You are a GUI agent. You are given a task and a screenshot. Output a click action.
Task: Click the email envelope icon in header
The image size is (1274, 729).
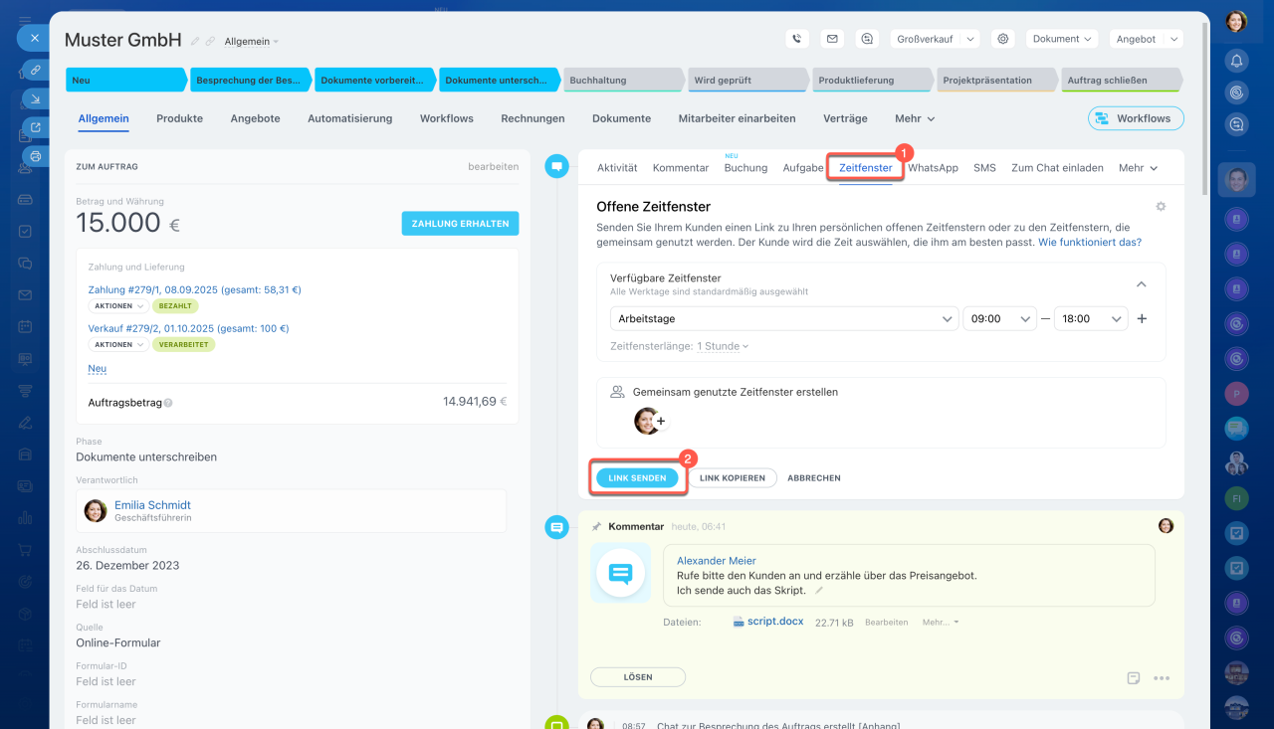click(x=832, y=39)
